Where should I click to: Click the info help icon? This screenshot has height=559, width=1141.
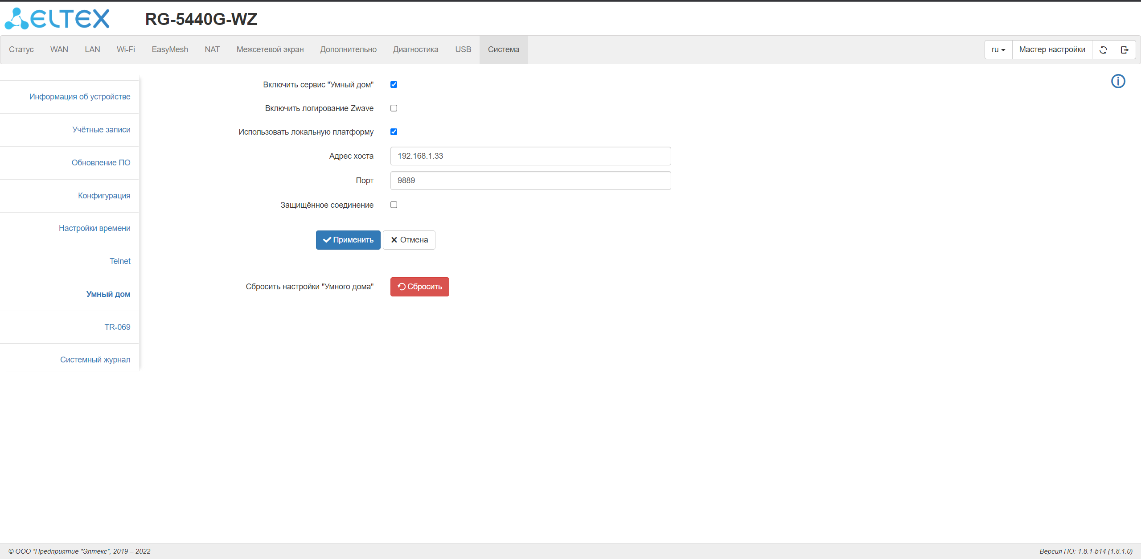tap(1118, 81)
